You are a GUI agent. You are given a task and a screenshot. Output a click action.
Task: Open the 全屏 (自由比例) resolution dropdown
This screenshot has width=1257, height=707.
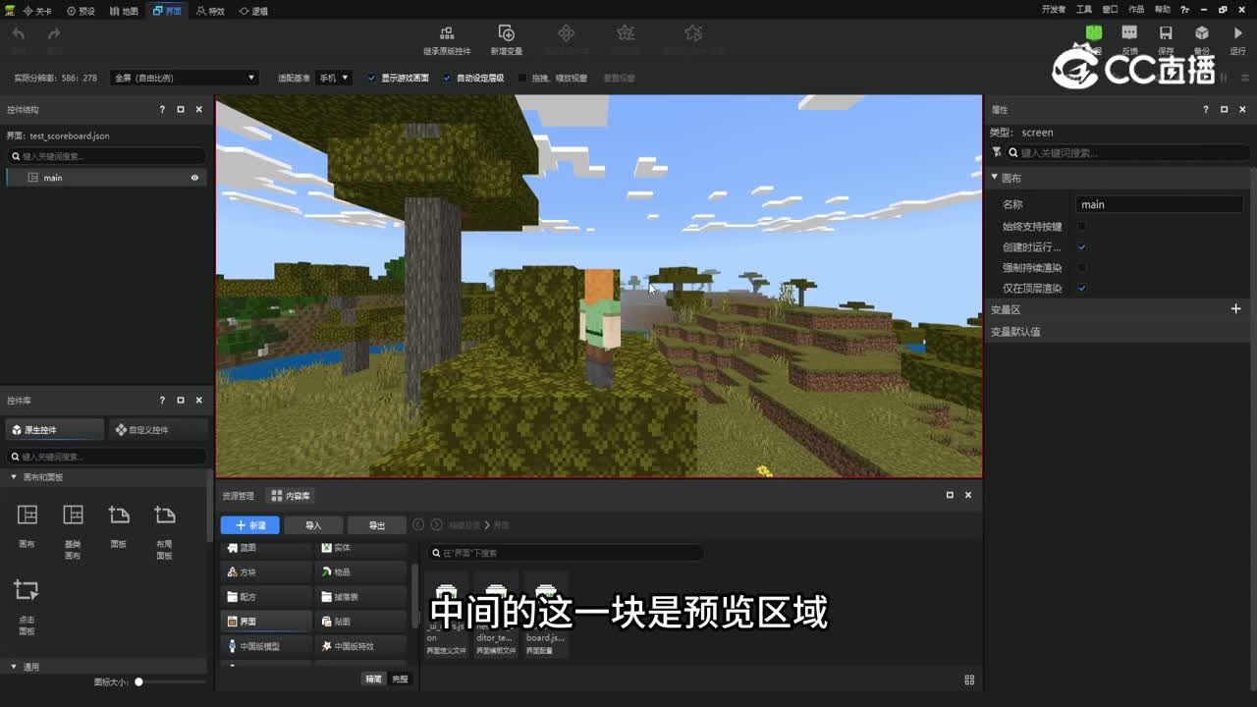[x=185, y=78]
